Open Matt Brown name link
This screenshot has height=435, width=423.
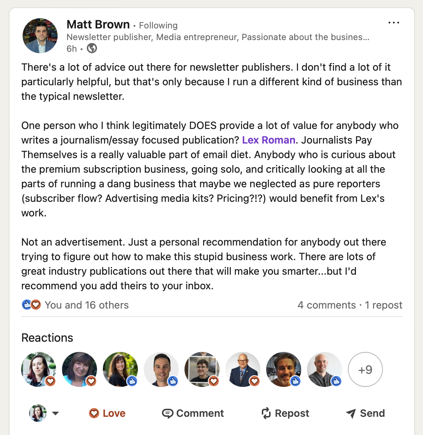click(98, 24)
